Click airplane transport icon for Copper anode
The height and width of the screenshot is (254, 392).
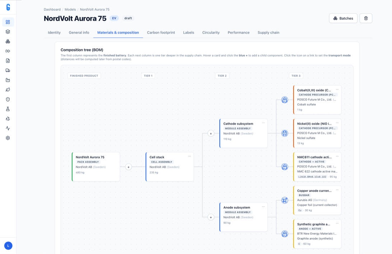coord(285,200)
